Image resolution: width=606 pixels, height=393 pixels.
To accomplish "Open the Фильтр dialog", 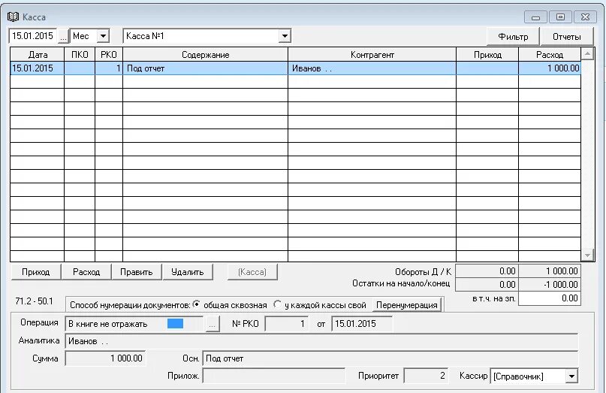I will [513, 37].
